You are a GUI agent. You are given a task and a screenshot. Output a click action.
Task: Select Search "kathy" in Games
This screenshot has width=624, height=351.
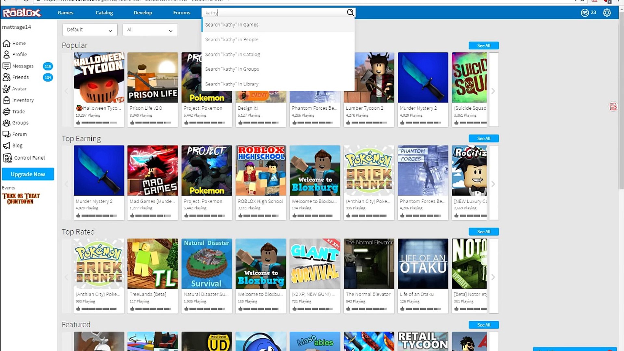(278, 25)
